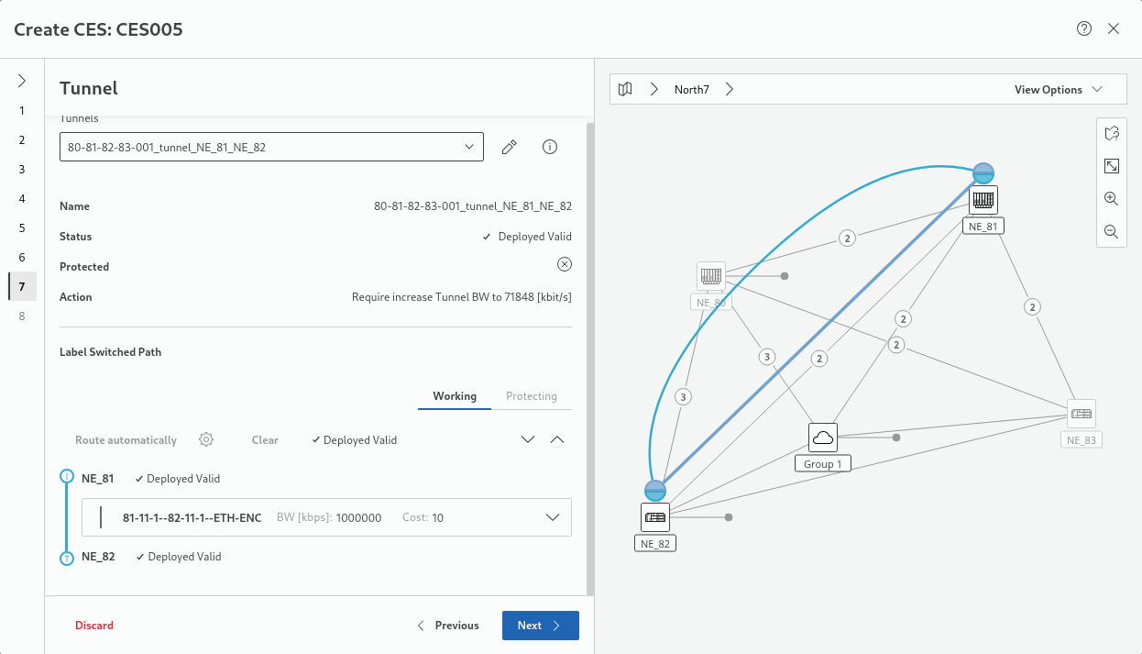Click the help question mark icon
Viewport: 1142px width, 654px height.
pos(1084,28)
